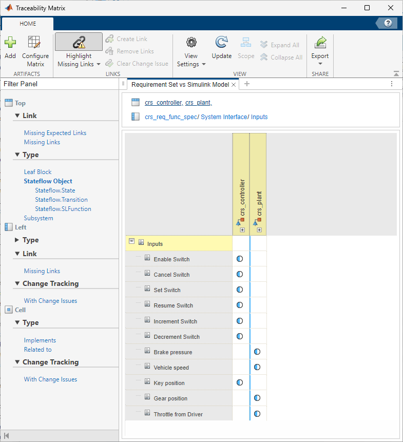Select Enable Switch link cell under crs_controller
The width and height of the screenshot is (403, 442).
click(240, 259)
